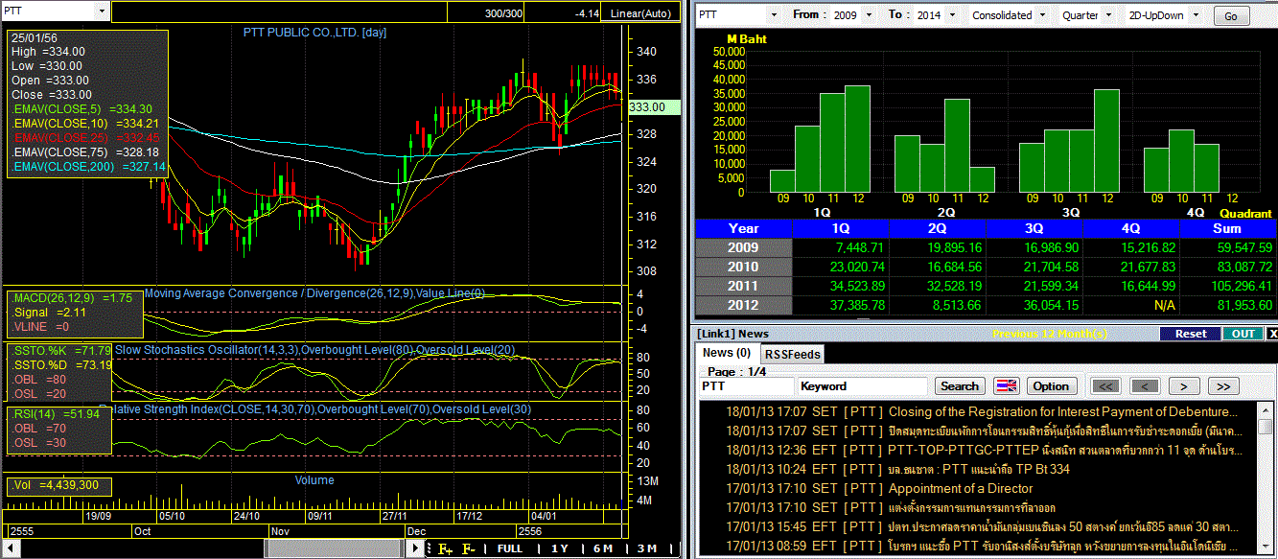Image resolution: width=1278 pixels, height=559 pixels.
Task: Open the 2D-UpDown chart type dropdown
Action: tap(1194, 15)
